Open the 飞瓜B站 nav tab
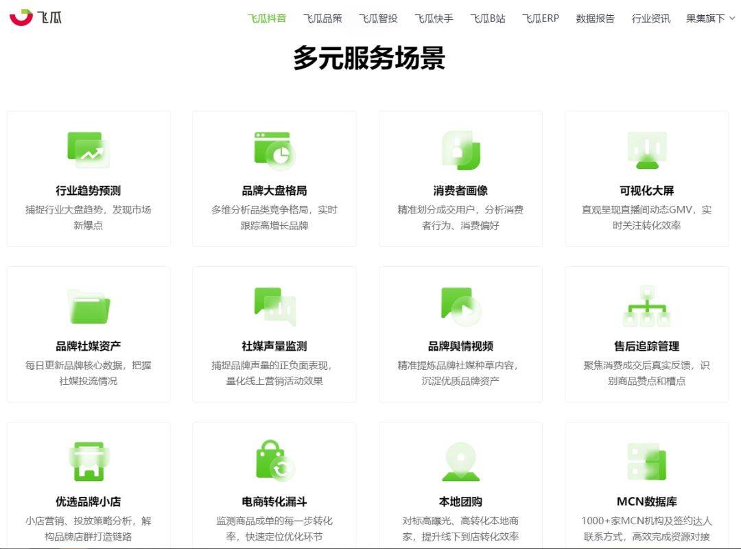The height and width of the screenshot is (549, 741). (x=488, y=19)
